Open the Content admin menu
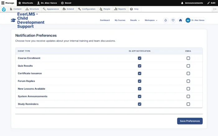Image resolution: width=218 pixels, height=136 pixels. tap(16, 9)
